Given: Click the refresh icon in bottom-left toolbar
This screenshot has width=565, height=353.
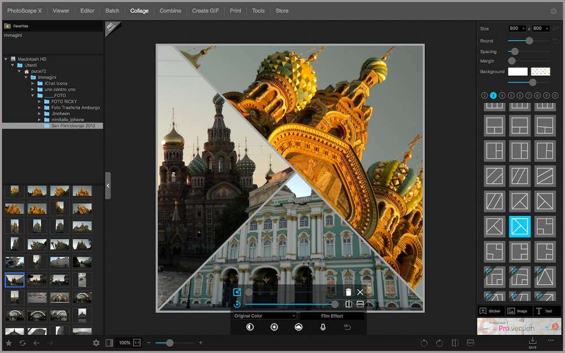Looking at the screenshot, I should click(x=23, y=343).
